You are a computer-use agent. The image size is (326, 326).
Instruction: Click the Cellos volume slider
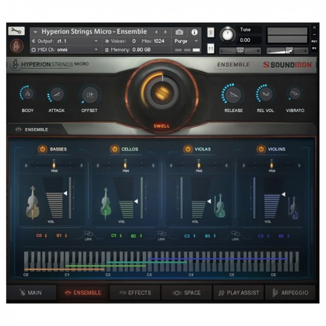[127, 198]
